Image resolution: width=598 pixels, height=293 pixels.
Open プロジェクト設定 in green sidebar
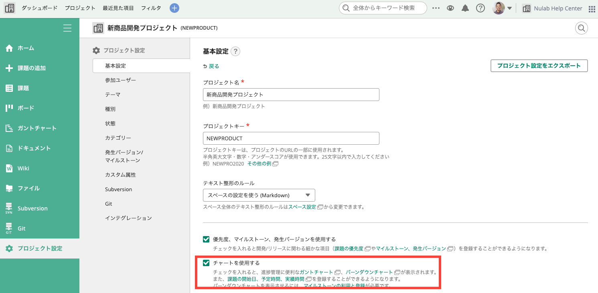click(40, 249)
